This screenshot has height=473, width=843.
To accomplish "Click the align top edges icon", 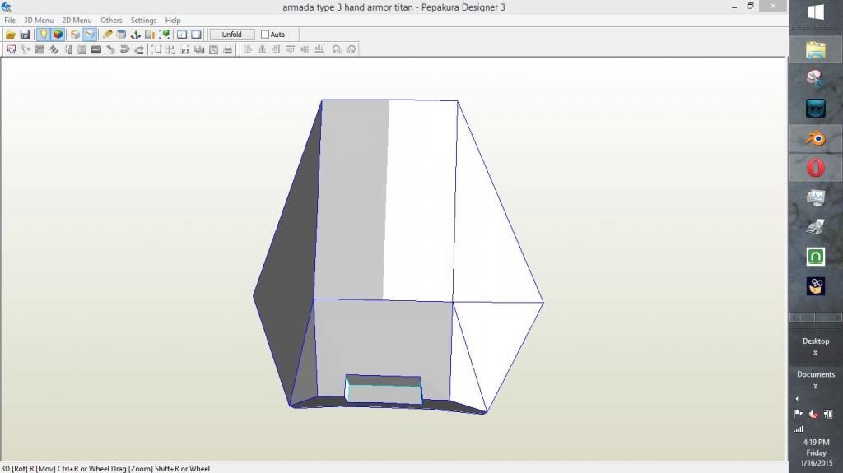I will 291,49.
